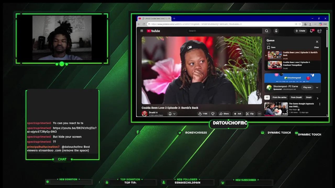Screen dimensions: 335x188
Task: Click chat link 'https://youtu.be/BKOVzHcjEIo'
Action: pyautogui.click(x=62, y=130)
